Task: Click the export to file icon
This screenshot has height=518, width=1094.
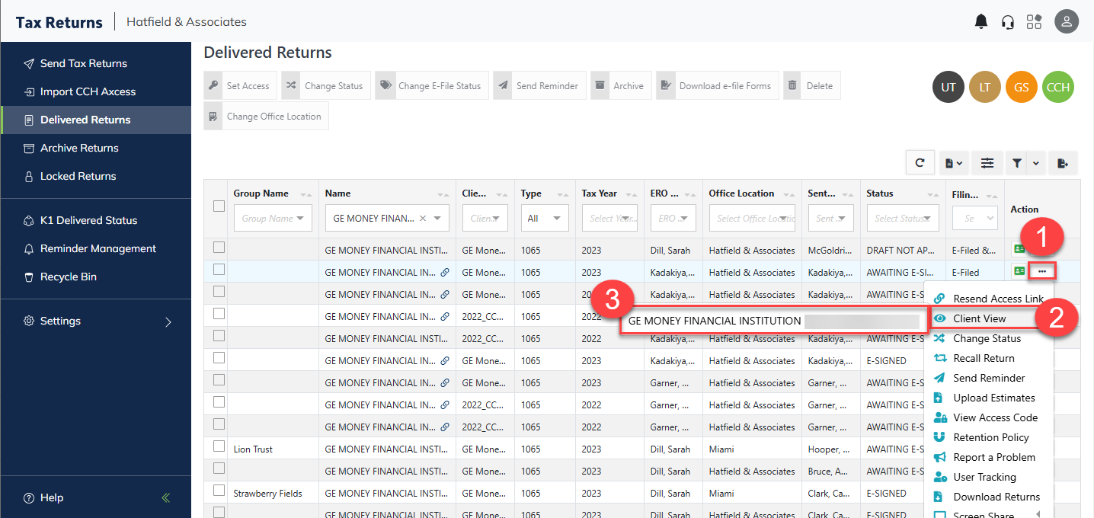Action: pos(1063,162)
